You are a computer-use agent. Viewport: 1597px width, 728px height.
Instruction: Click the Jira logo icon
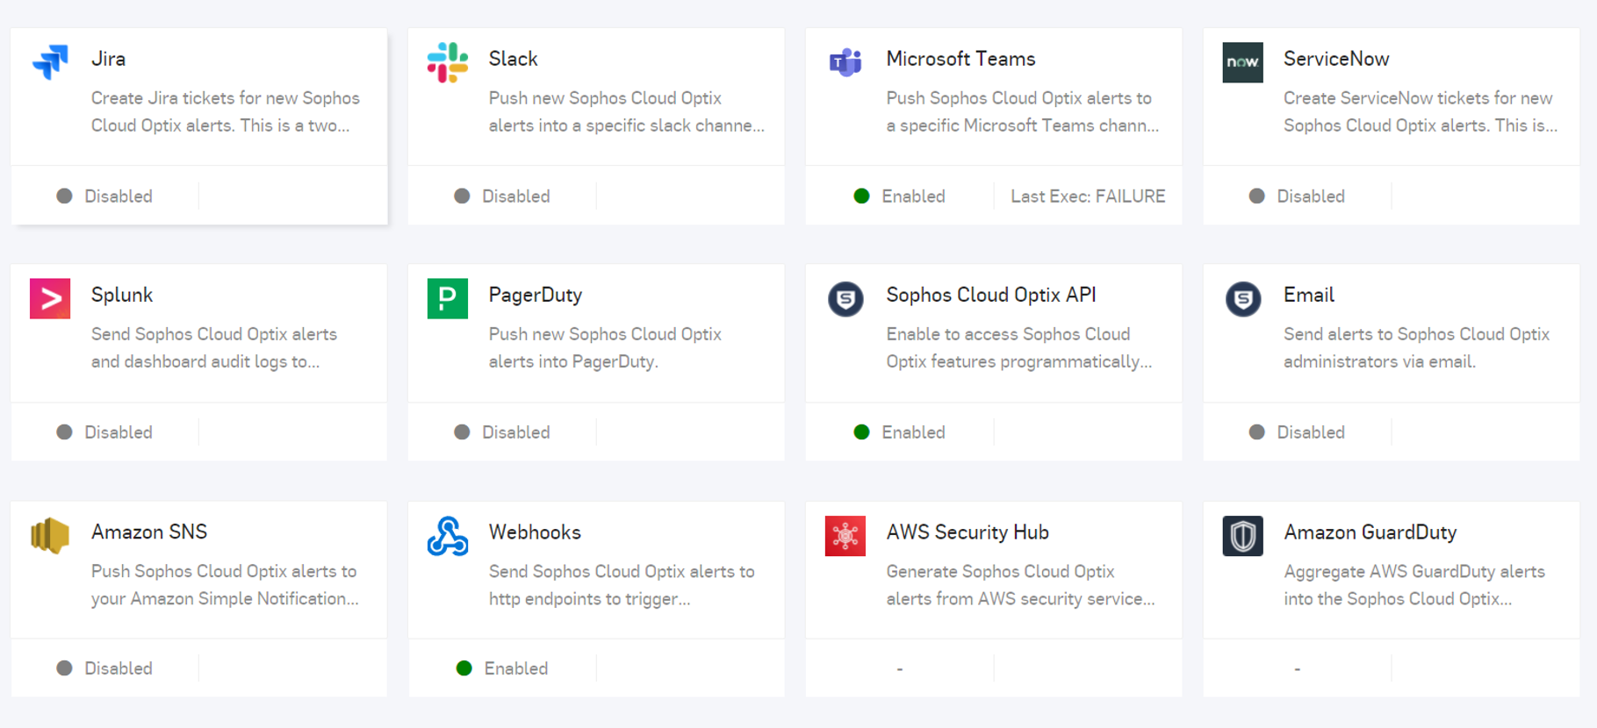point(50,62)
